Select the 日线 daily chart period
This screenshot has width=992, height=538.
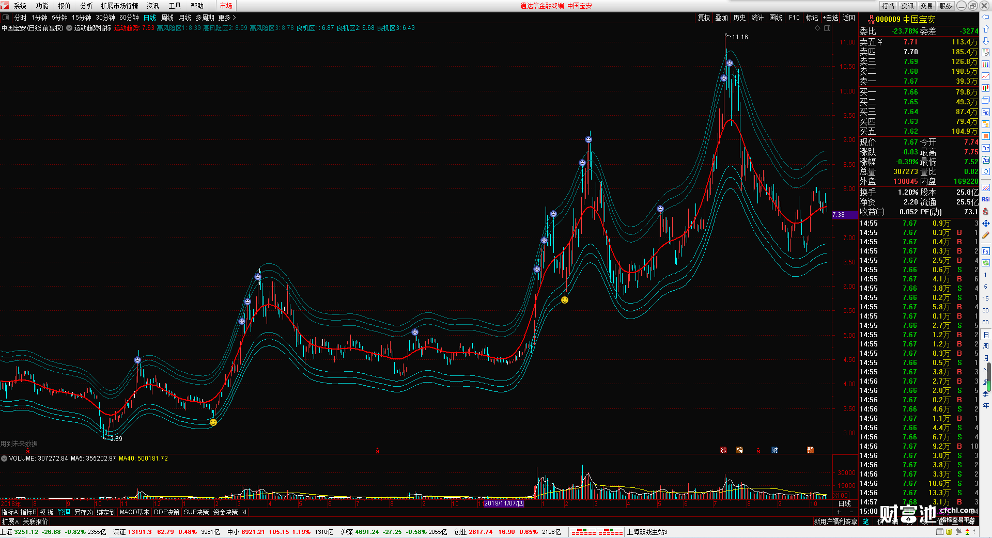[x=150, y=18]
